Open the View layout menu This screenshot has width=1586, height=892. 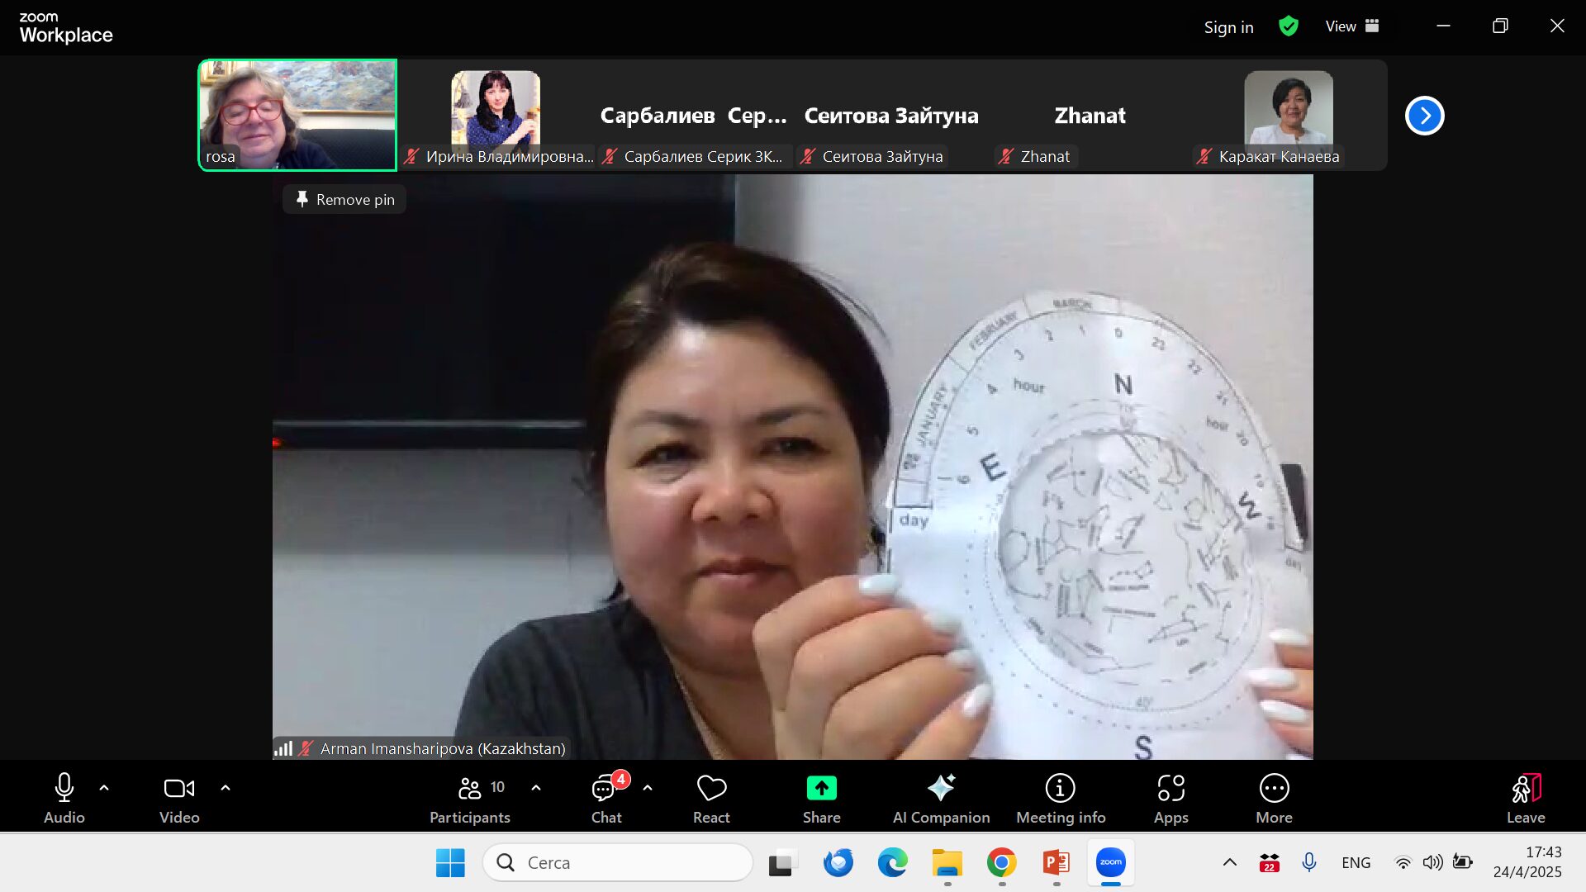tap(1352, 26)
